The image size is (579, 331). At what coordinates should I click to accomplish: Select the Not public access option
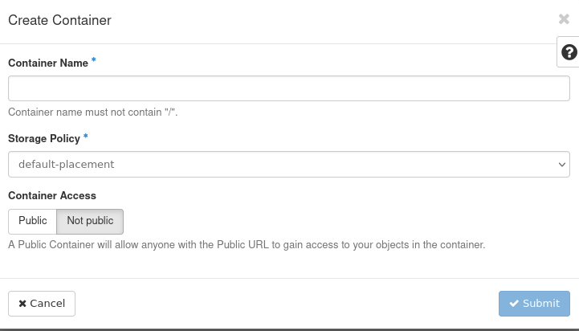click(x=90, y=221)
